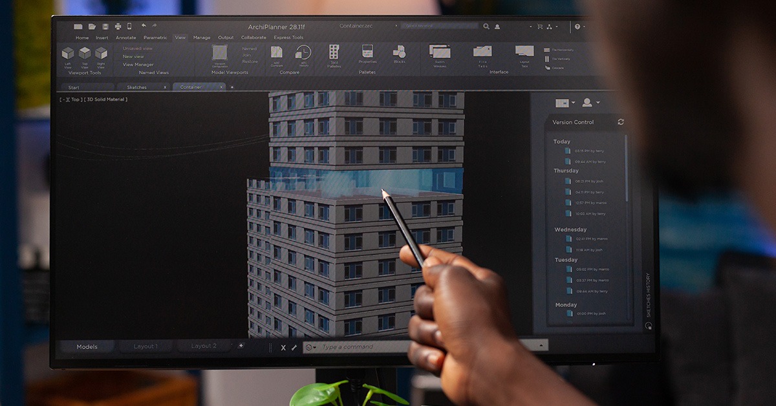Switch to the Sketches document tab
This screenshot has height=406, width=776.
point(136,87)
